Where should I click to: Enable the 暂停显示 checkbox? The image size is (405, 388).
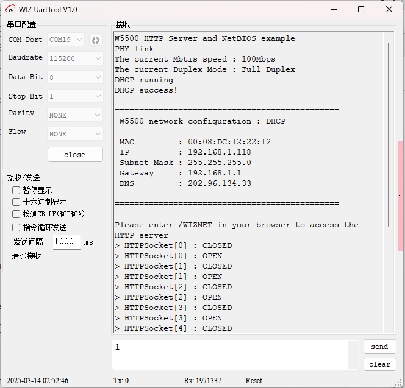click(x=16, y=190)
